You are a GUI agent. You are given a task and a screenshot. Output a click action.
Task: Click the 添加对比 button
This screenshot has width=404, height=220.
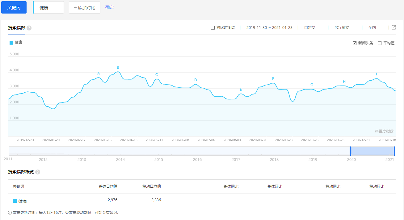click(85, 7)
